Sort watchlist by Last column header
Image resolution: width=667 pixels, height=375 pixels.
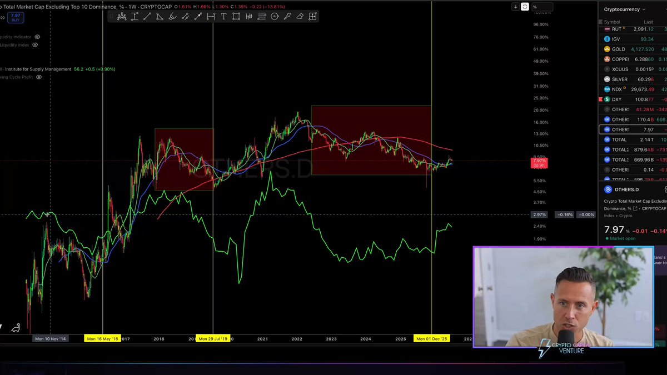(x=648, y=22)
